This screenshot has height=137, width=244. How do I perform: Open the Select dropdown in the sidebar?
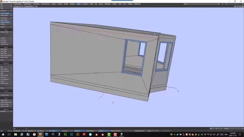[6, 27]
